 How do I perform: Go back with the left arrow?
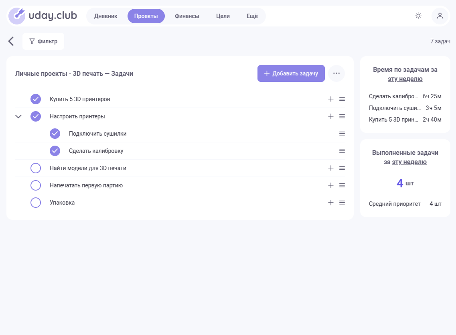11,41
